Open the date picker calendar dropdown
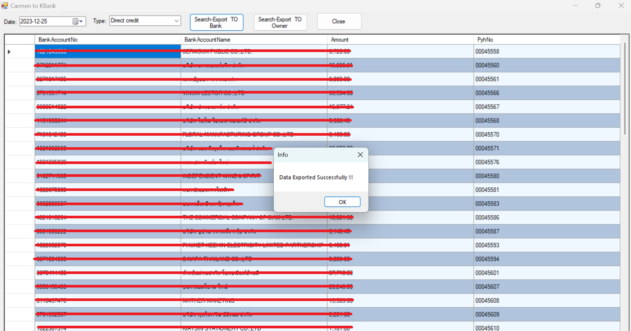The width and height of the screenshot is (631, 331). tap(78, 21)
